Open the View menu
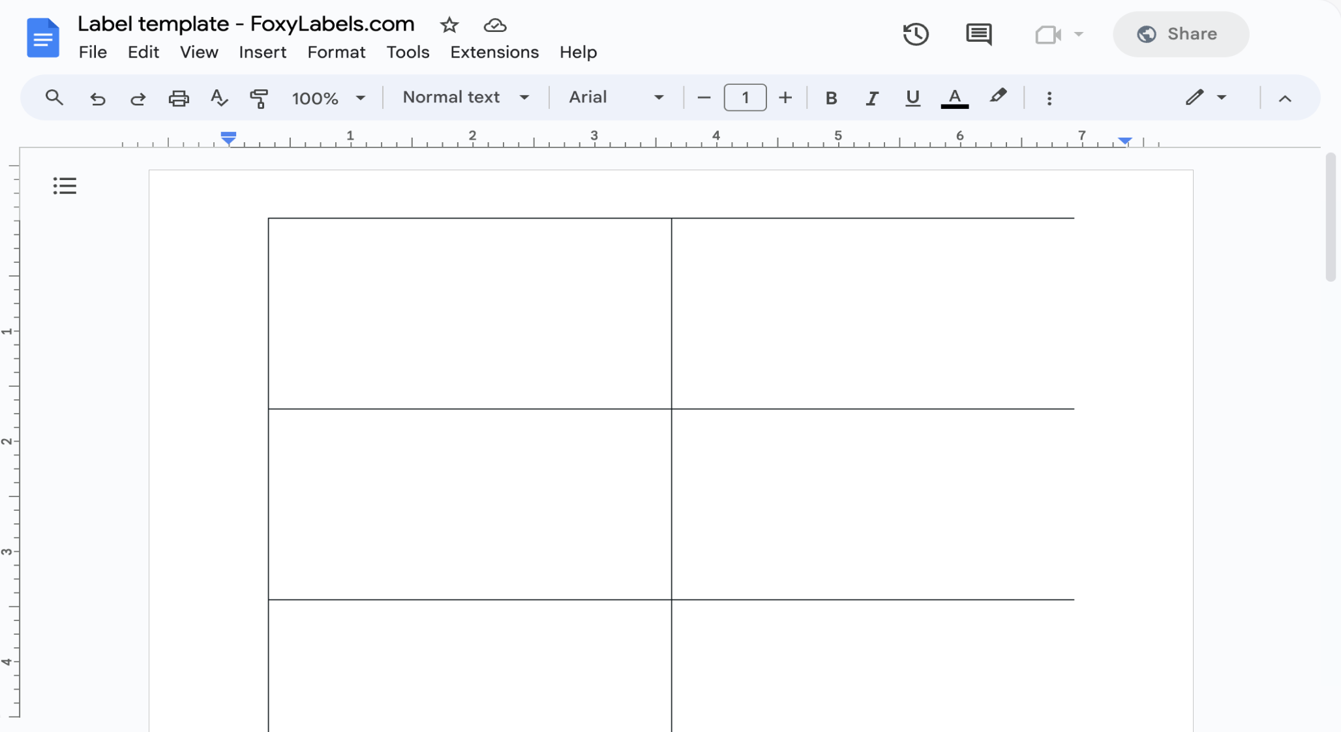Image resolution: width=1341 pixels, height=732 pixels. [199, 52]
